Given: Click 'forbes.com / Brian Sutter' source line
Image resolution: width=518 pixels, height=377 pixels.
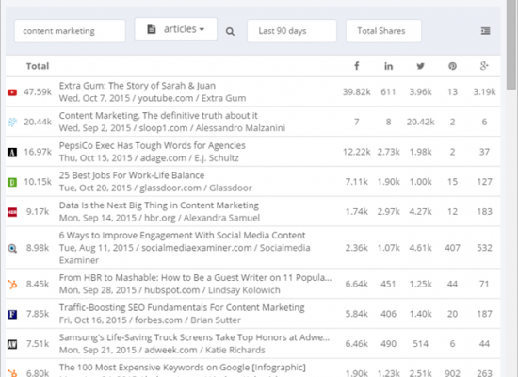Looking at the screenshot, I should [187, 320].
